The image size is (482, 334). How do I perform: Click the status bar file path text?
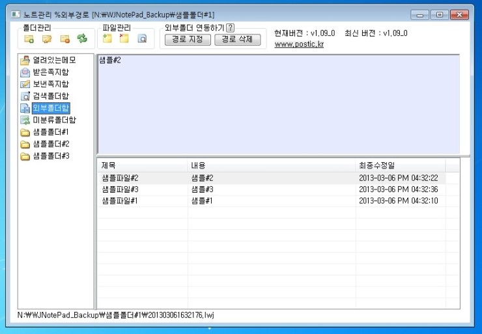tap(116, 315)
